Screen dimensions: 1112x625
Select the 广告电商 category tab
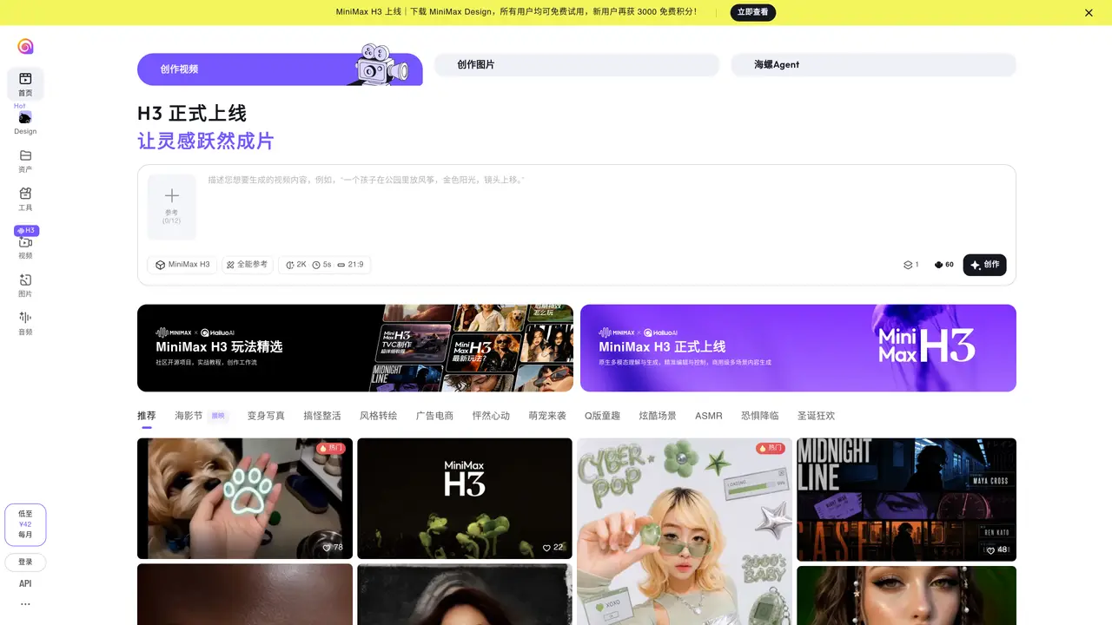pyautogui.click(x=434, y=416)
